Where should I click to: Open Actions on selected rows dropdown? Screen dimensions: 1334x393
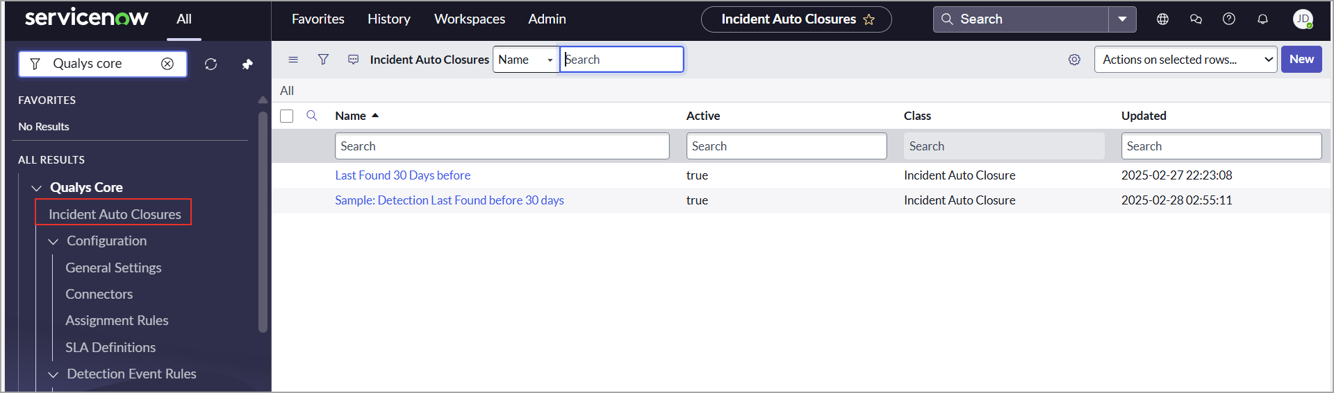click(x=1185, y=60)
